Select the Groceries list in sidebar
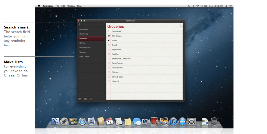The height and width of the screenshot is (134, 267). [x=91, y=39]
